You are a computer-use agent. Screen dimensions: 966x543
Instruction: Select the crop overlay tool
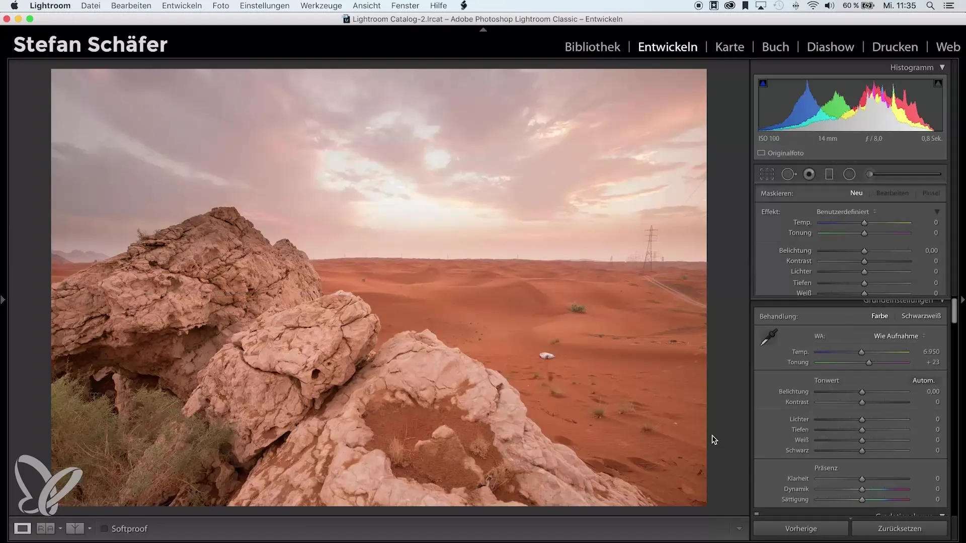(x=767, y=174)
